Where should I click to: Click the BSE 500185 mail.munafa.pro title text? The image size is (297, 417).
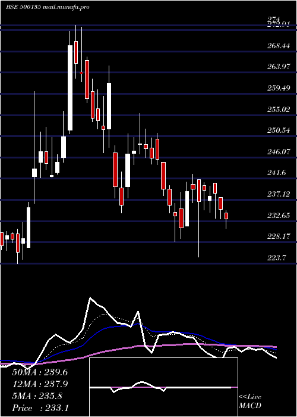point(48,7)
